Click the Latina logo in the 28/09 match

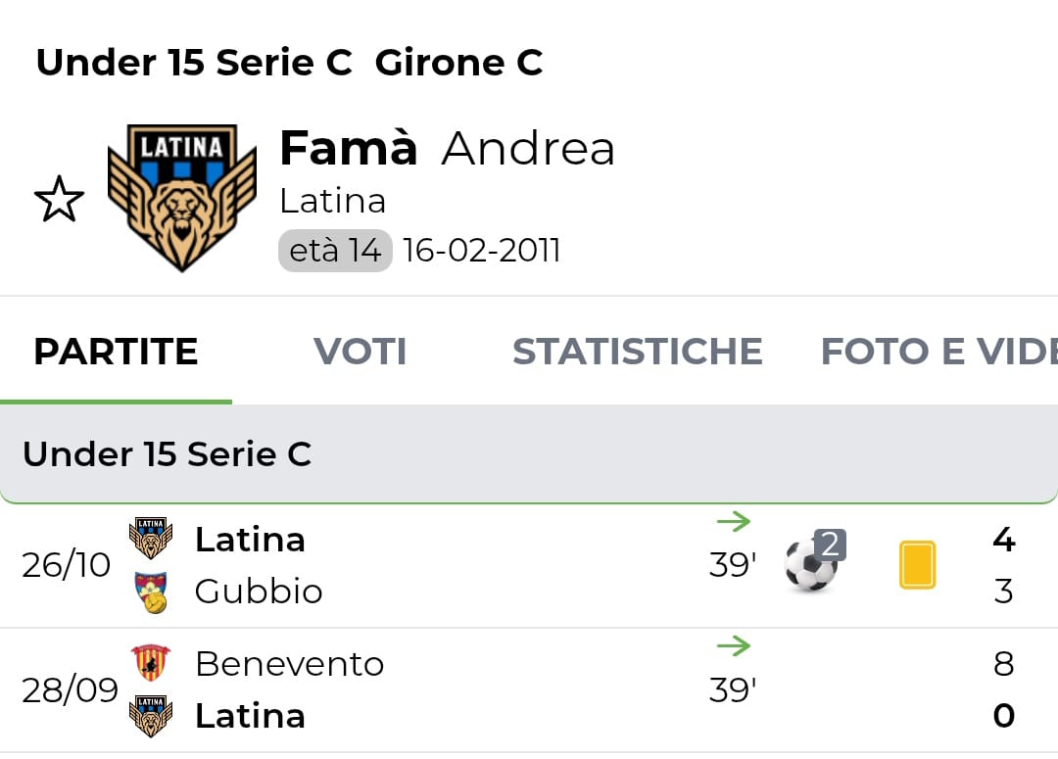click(151, 716)
